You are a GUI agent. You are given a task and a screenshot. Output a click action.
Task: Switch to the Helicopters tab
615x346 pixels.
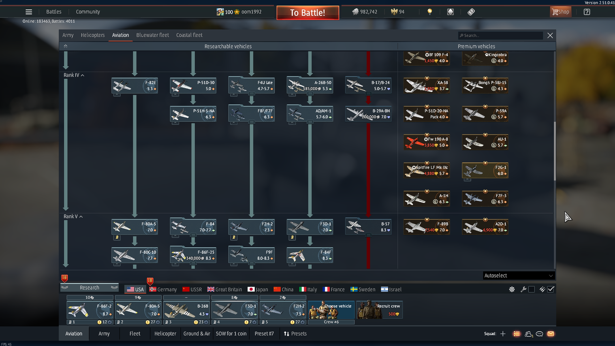[x=93, y=35]
